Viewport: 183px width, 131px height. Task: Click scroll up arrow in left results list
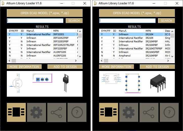[x=80, y=31]
